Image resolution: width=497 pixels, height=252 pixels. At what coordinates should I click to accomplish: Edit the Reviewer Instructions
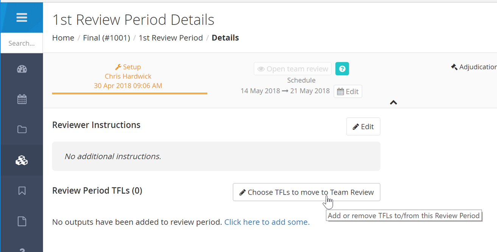[x=363, y=127]
